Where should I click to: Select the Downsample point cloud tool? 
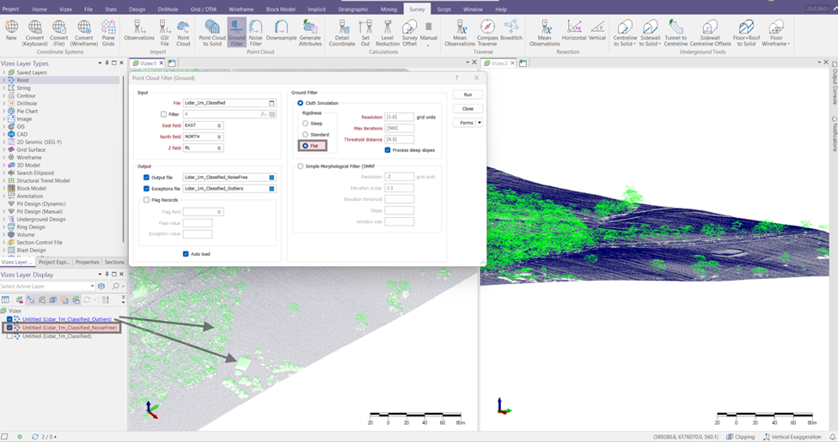(281, 32)
